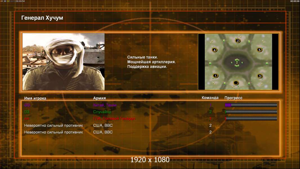The height and width of the screenshot is (169, 300).
Task: Click the Армия column header
Action: click(99, 98)
